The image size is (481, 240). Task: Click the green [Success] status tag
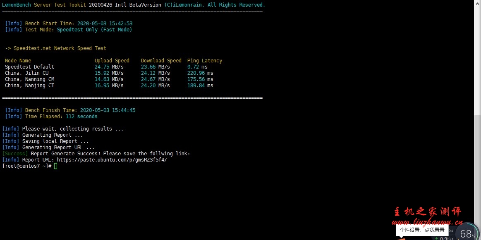coord(15,154)
